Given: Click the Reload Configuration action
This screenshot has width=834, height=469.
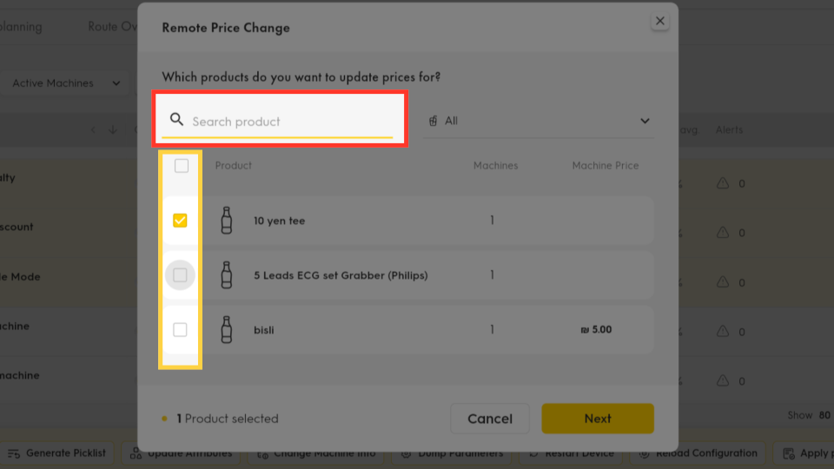Looking at the screenshot, I should point(698,453).
